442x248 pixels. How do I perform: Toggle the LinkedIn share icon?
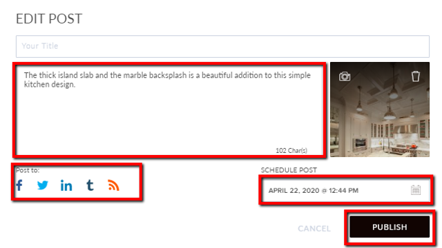[x=66, y=185]
